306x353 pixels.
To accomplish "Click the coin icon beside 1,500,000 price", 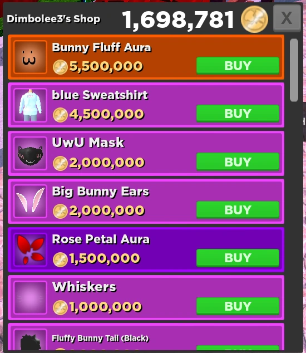I will point(60,259).
